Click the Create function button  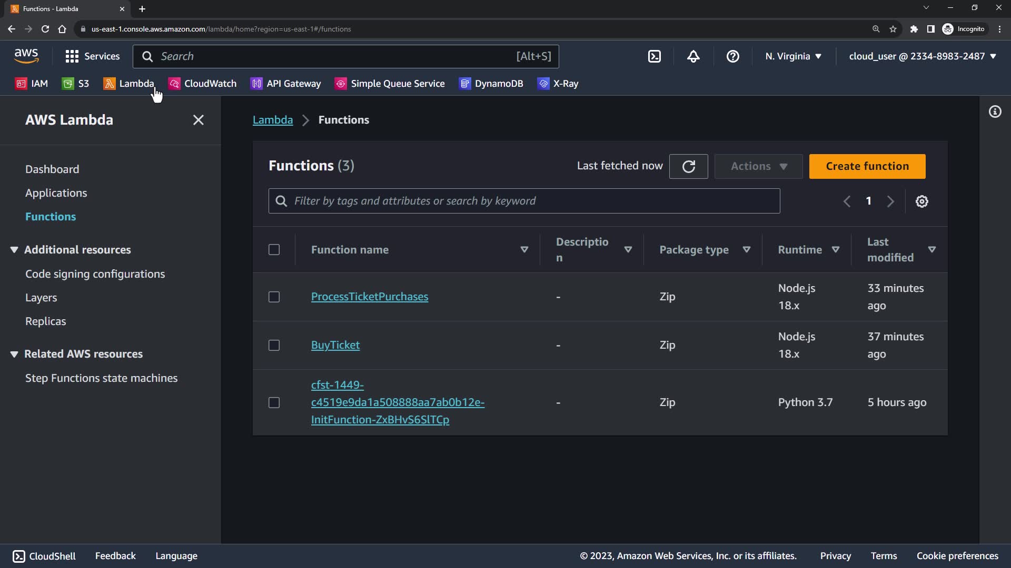click(x=867, y=166)
